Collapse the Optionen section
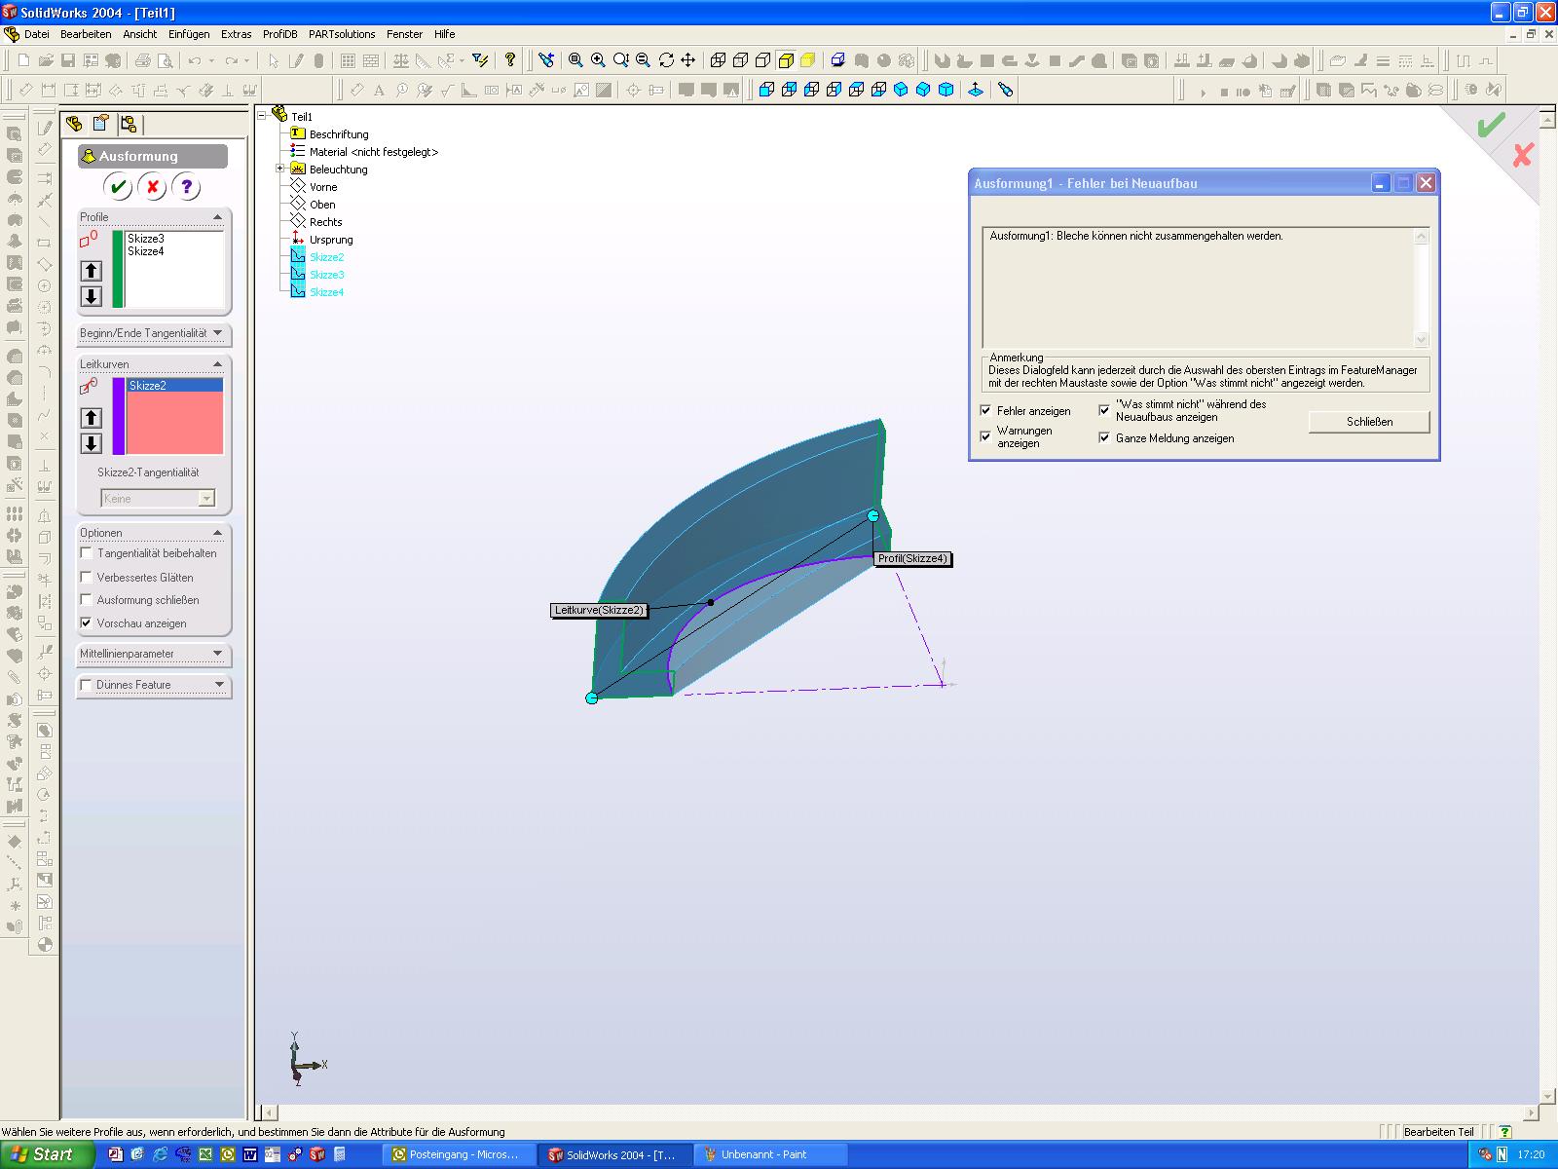The height and width of the screenshot is (1169, 1558). pos(217,533)
